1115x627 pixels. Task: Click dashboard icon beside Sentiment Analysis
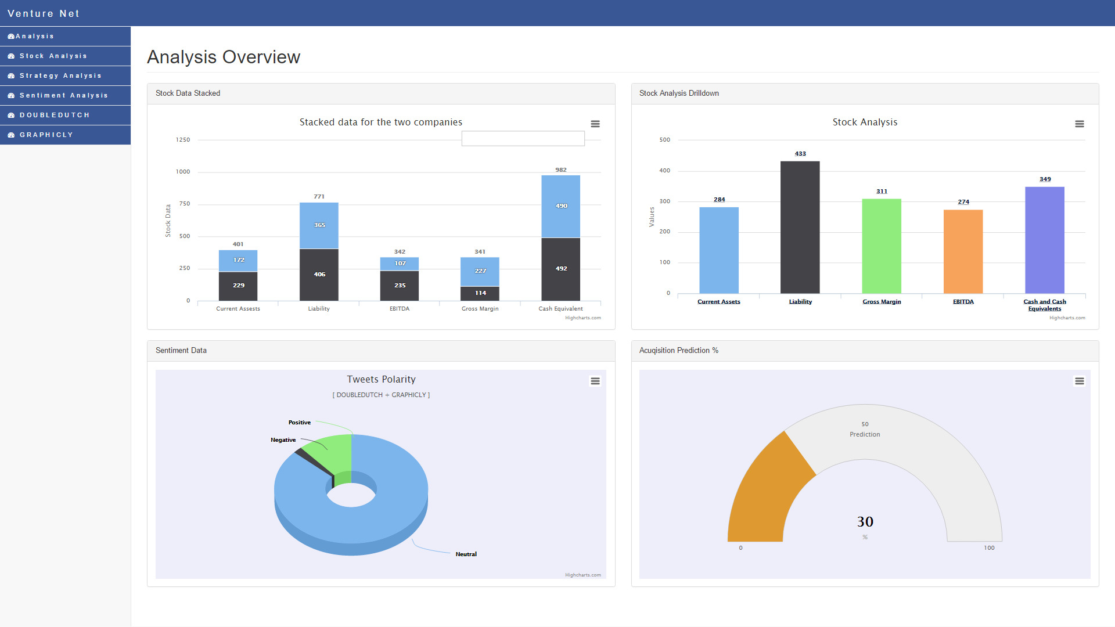tap(11, 96)
